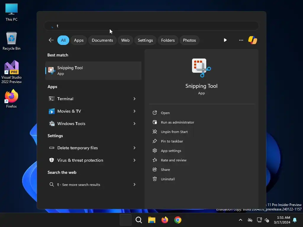Select the All filter tab
Viewport: 303px width, 227px height.
[x=63, y=40]
